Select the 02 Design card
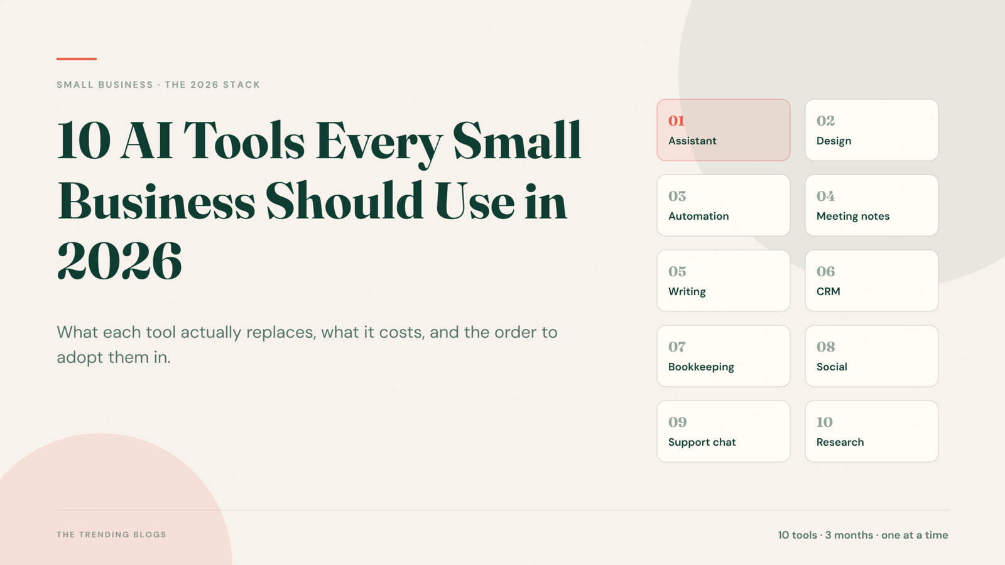Image resolution: width=1005 pixels, height=565 pixels. pos(872,130)
